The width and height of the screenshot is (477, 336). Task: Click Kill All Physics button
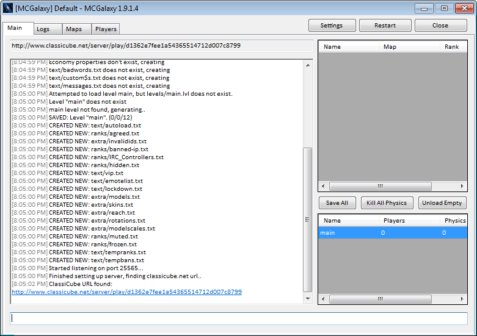[x=387, y=203]
